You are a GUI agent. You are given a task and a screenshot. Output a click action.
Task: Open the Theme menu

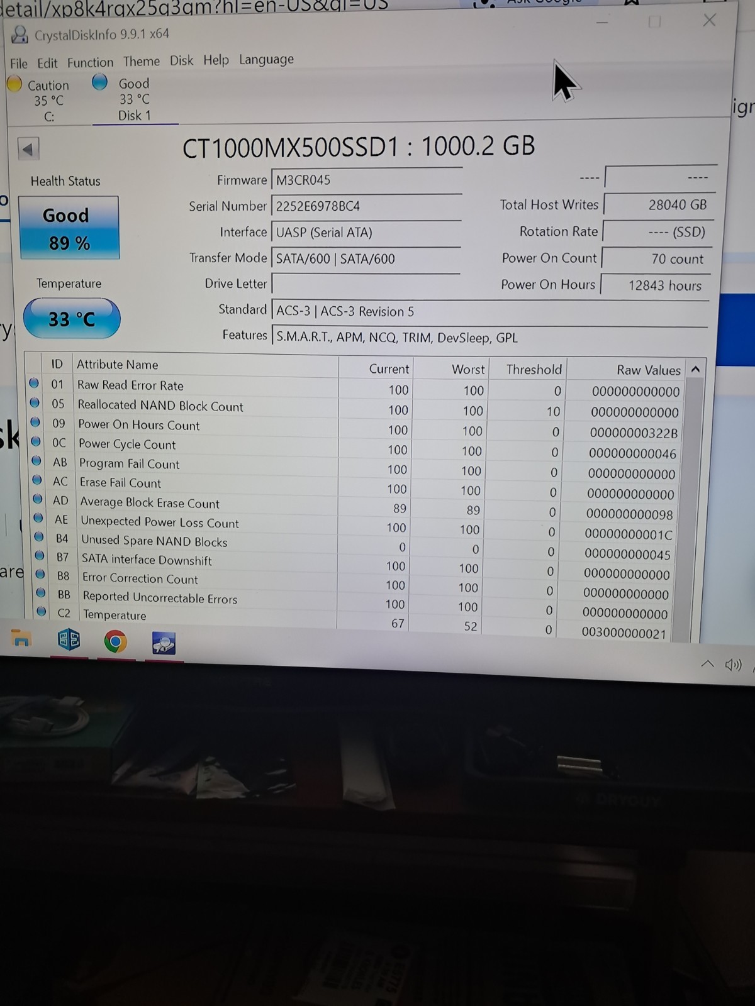142,61
